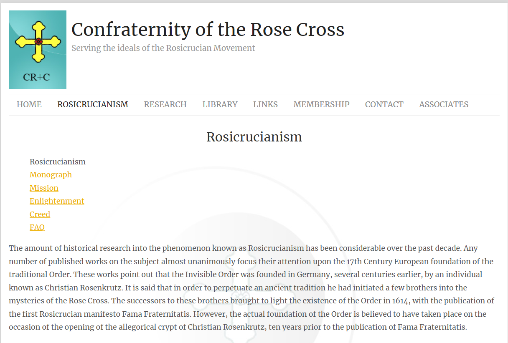Open the Confraternity of the Rose Cross title
The image size is (508, 343).
(208, 30)
